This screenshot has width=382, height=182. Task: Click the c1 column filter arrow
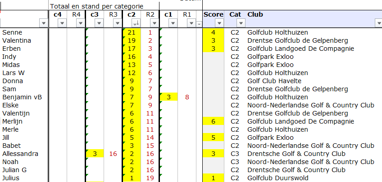[173, 23]
